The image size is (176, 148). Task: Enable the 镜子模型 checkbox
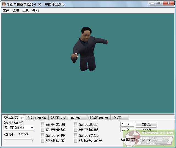[76, 130]
